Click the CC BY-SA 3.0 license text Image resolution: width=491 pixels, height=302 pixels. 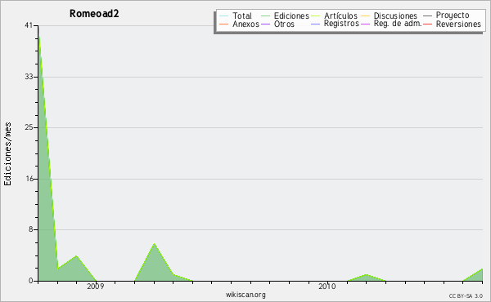click(466, 296)
